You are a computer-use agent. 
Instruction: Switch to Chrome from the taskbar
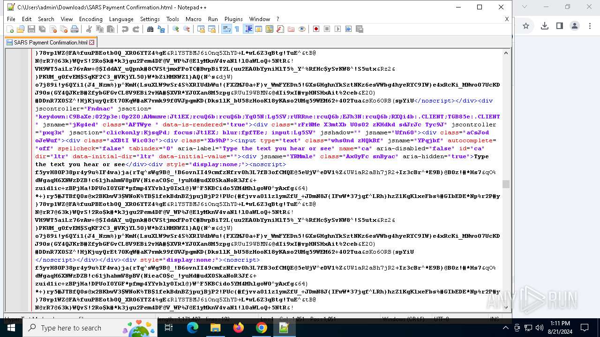coord(262,328)
